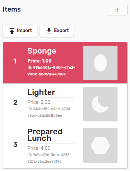
Task: Click the Lighter ID starting 24abbf52
Action: 50,112
